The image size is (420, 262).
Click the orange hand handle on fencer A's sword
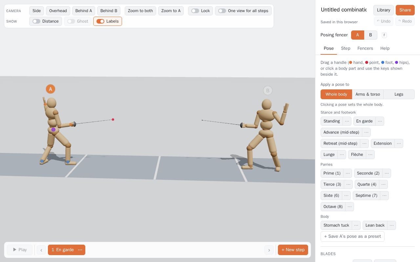(71, 124)
